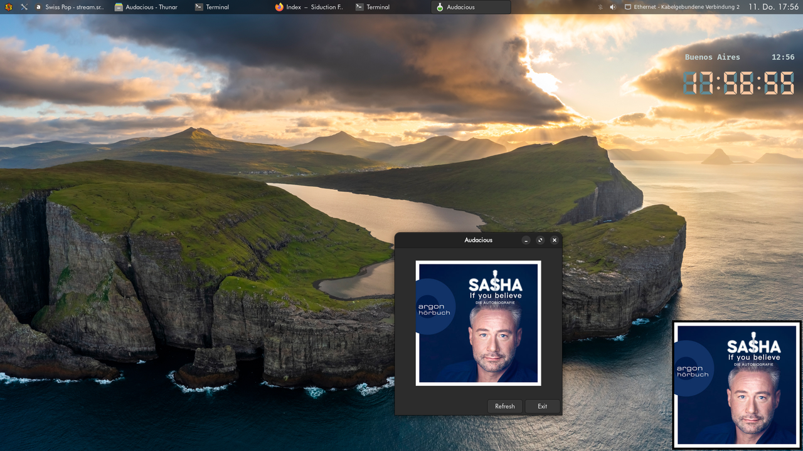Image resolution: width=803 pixels, height=451 pixels.
Task: Open the Ethernet network connection indicator
Action: 682,7
